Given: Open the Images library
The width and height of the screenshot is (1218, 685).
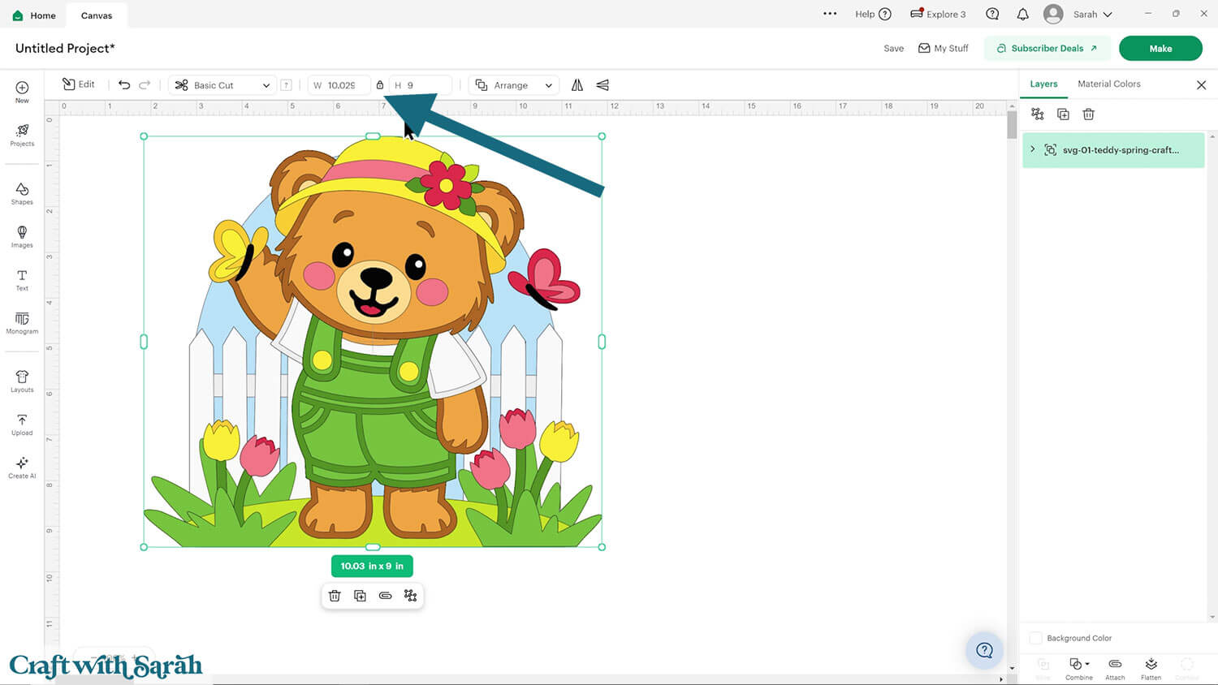Looking at the screenshot, I should [22, 236].
